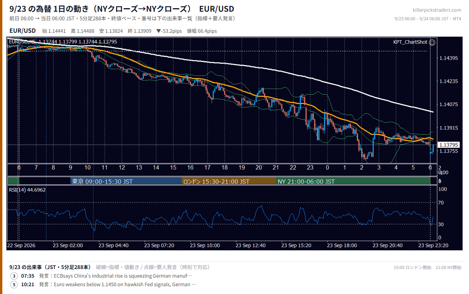The image size is (469, 294).
Task: Click the high price 高 1.14488
Action: [x=83, y=31]
